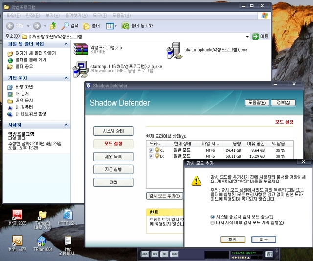Click the play button in the media player
The height and width of the screenshot is (261, 313).
(236, 258)
